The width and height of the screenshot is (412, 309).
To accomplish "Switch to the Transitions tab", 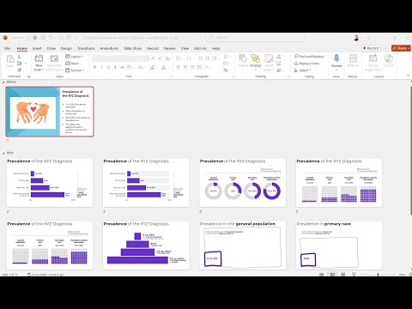I will (86, 48).
